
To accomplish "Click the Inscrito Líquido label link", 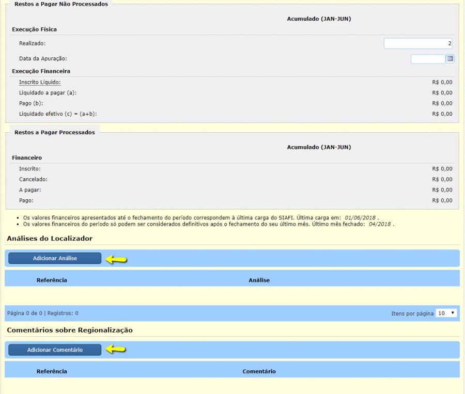I will [x=40, y=82].
